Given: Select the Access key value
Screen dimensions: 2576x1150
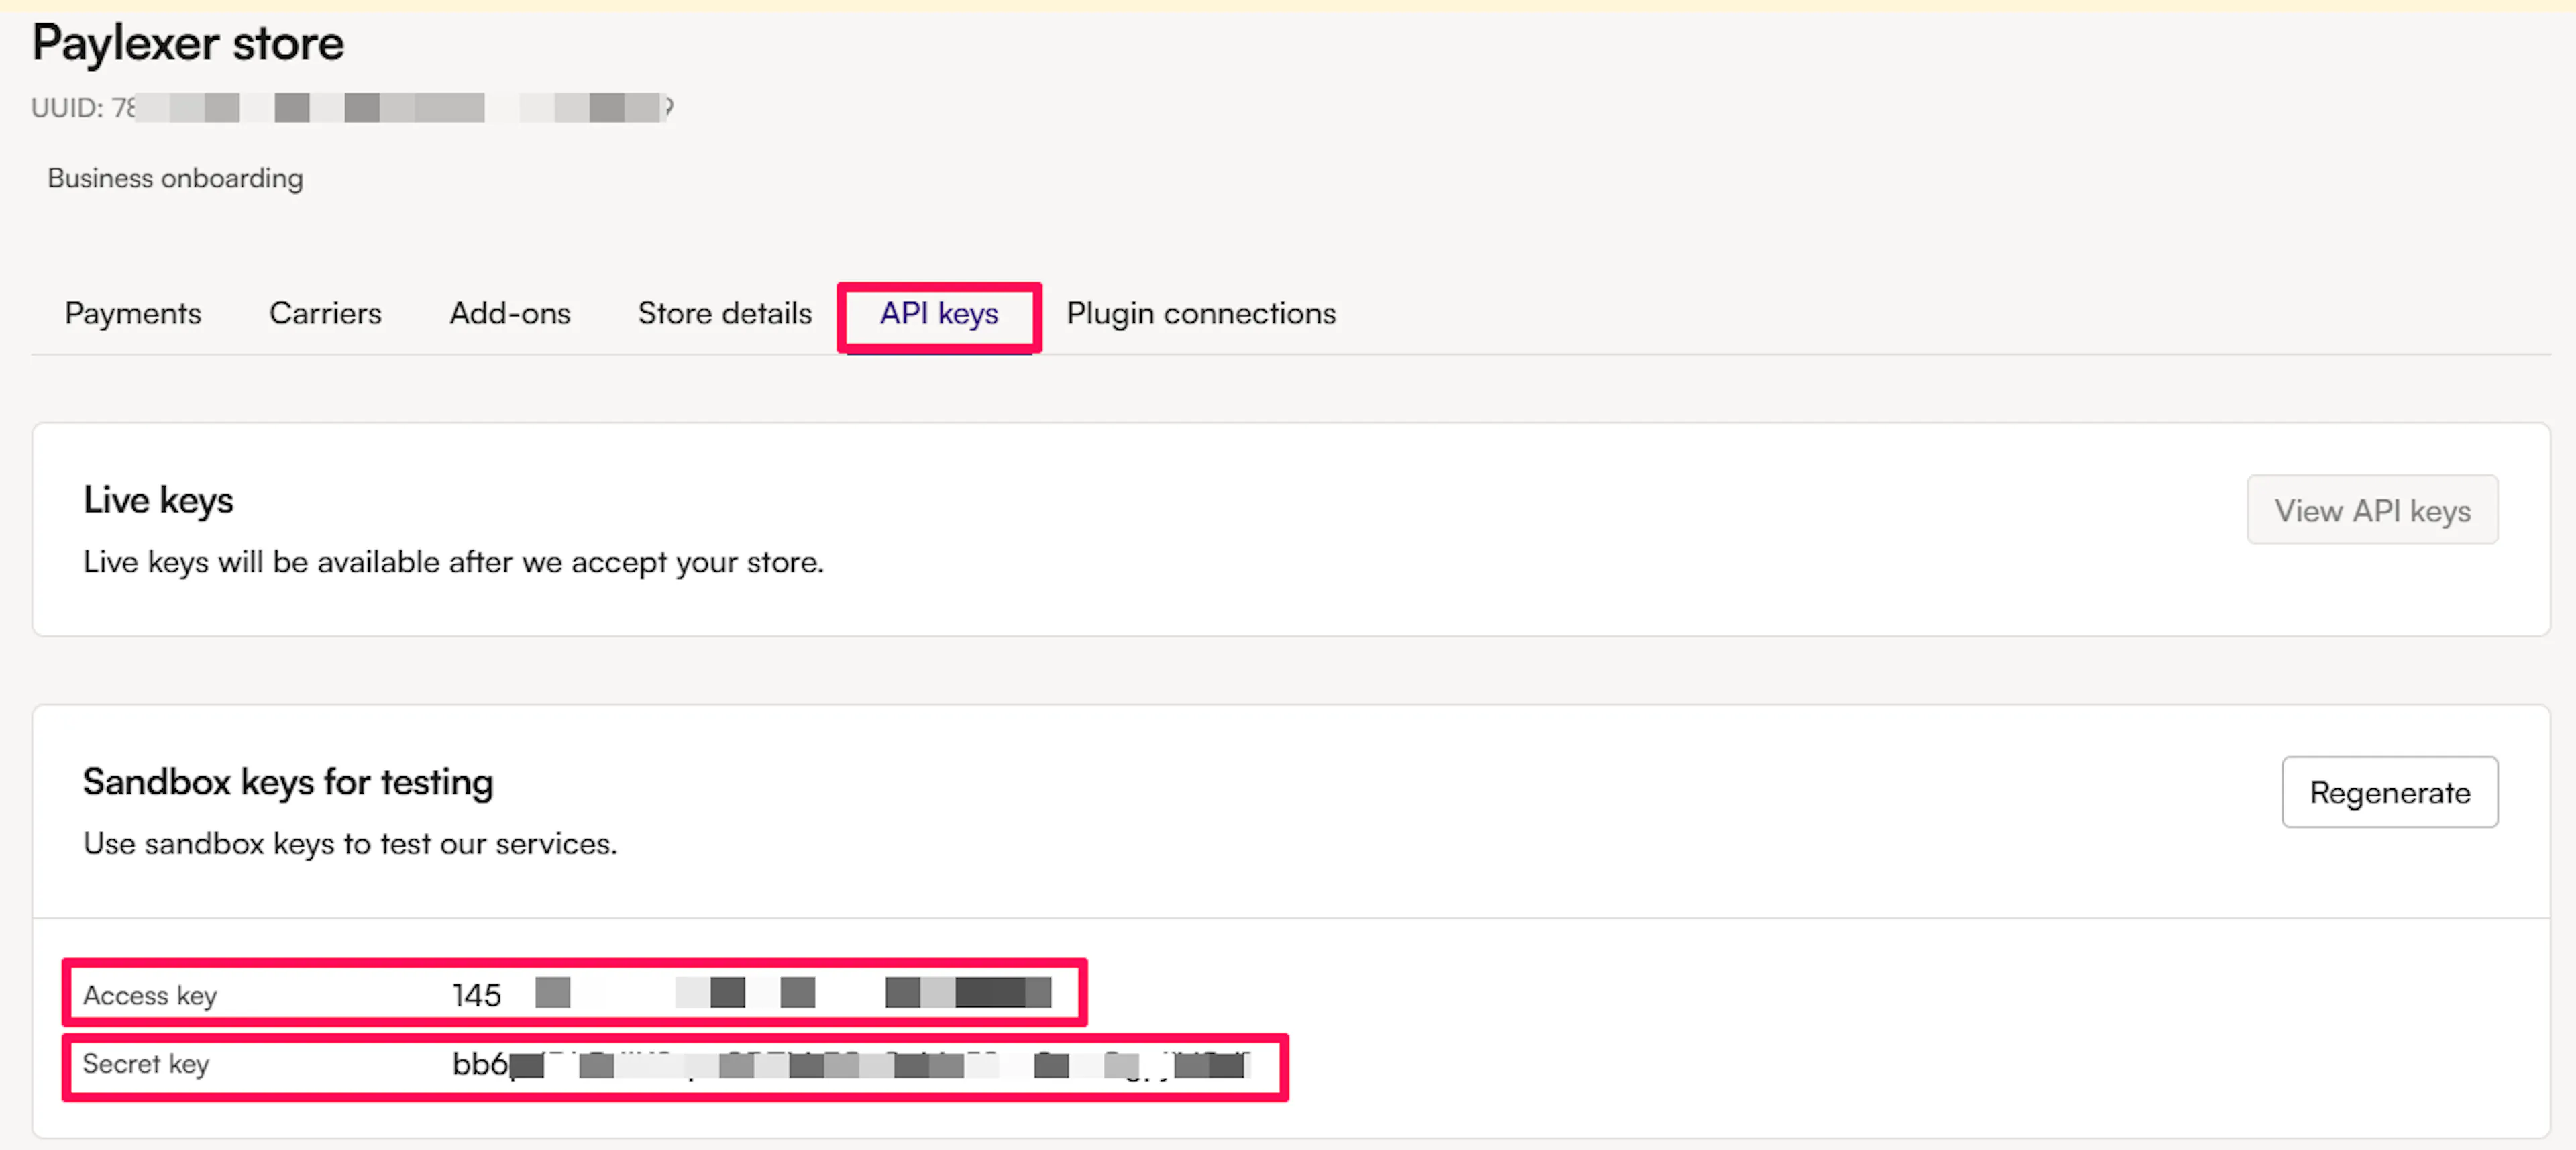Looking at the screenshot, I should point(752,994).
